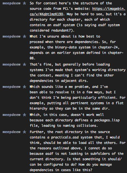Click the meepdeew username on the 'So for context' message

click(x=11, y=3)
